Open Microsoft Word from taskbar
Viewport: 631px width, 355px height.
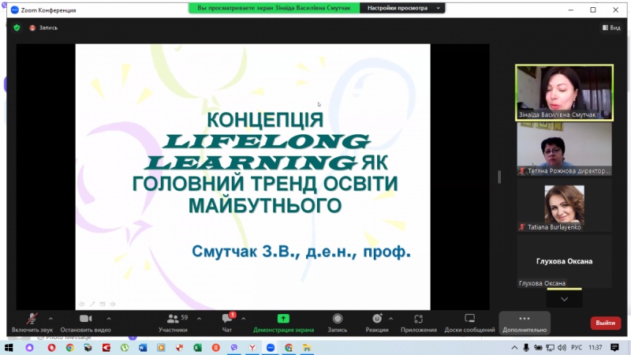pyautogui.click(x=143, y=347)
